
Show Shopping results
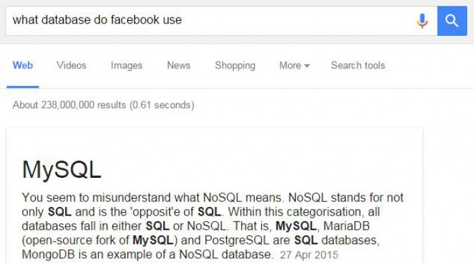tap(235, 65)
